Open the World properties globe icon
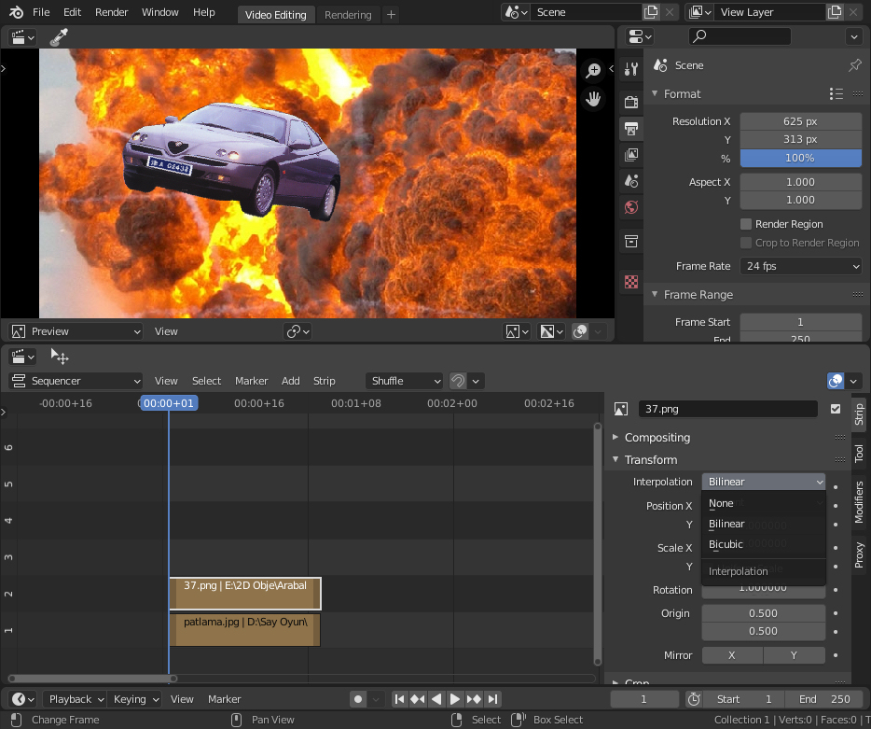The width and height of the screenshot is (871, 729). (631, 207)
